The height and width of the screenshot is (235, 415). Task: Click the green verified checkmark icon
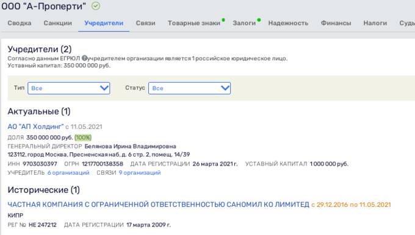96,6
